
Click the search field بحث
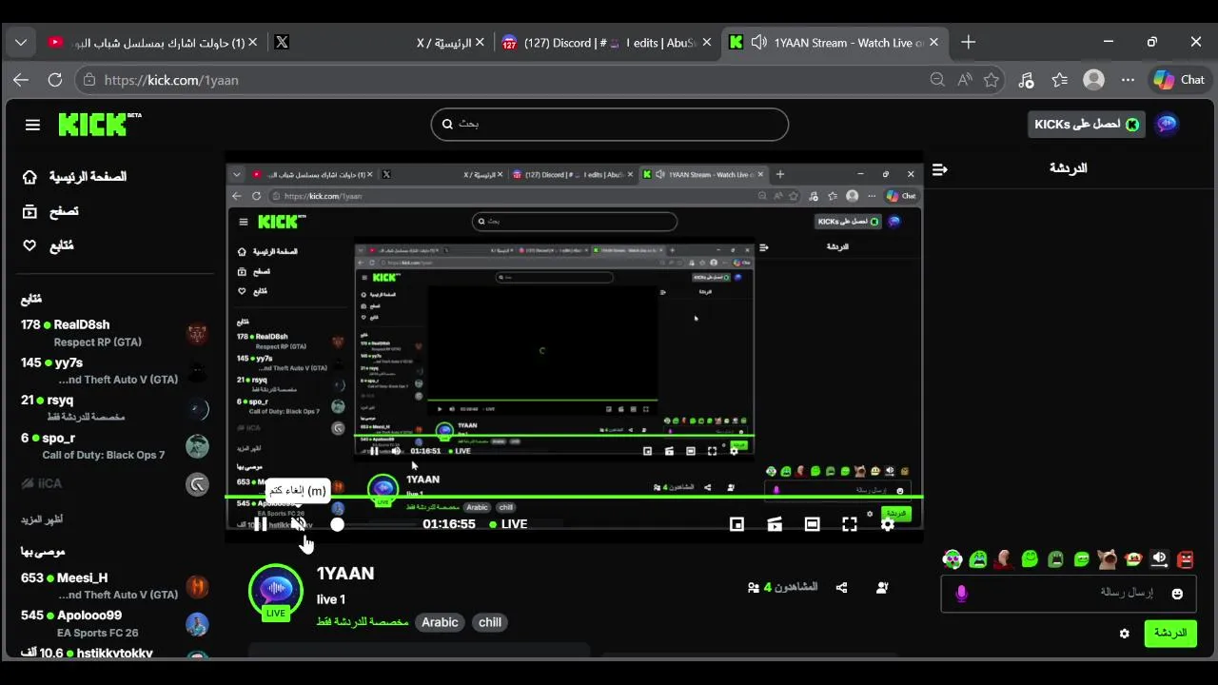(610, 124)
